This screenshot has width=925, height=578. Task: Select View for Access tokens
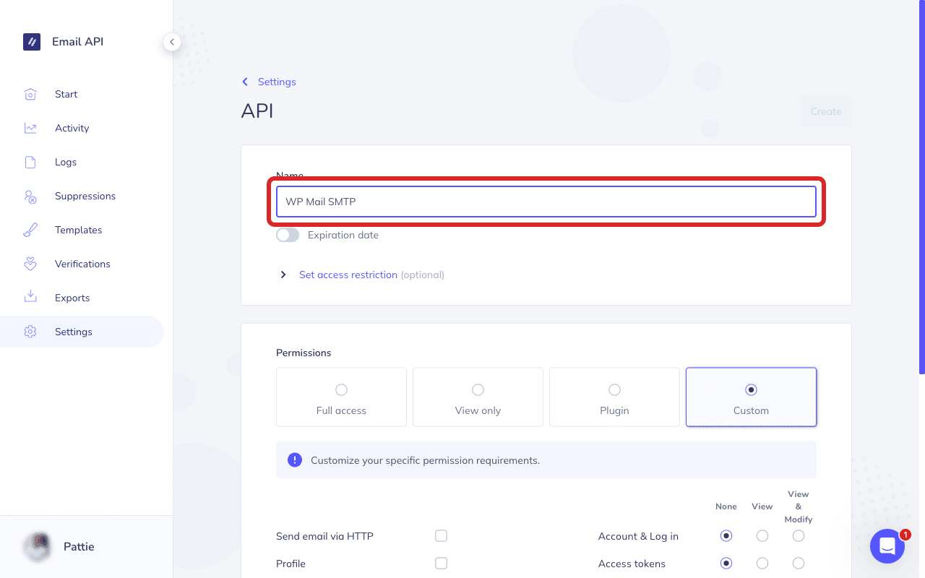click(762, 564)
